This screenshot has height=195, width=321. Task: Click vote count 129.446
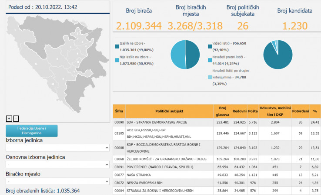(223, 133)
